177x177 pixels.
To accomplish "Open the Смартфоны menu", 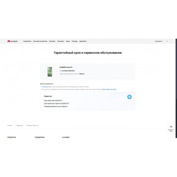I will pos(27,41).
